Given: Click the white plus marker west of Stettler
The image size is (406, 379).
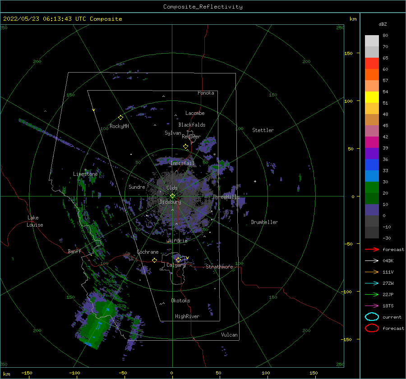Looking at the screenshot, I should coord(255,181).
